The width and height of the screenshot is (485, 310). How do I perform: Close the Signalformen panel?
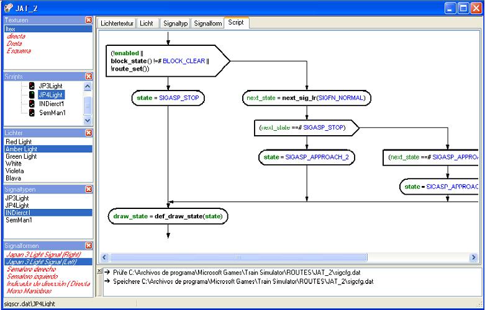point(88,246)
